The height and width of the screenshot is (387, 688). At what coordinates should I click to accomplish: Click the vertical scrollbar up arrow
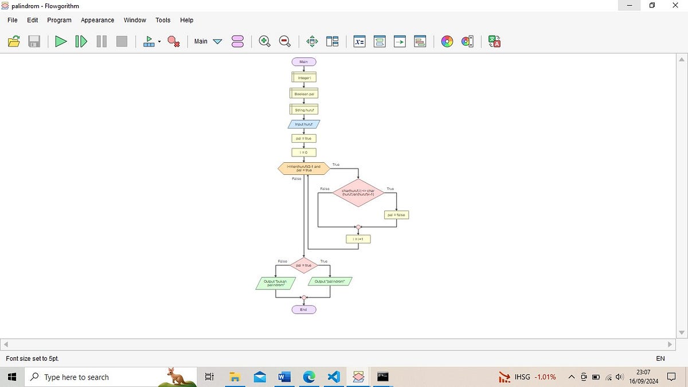[x=682, y=60]
